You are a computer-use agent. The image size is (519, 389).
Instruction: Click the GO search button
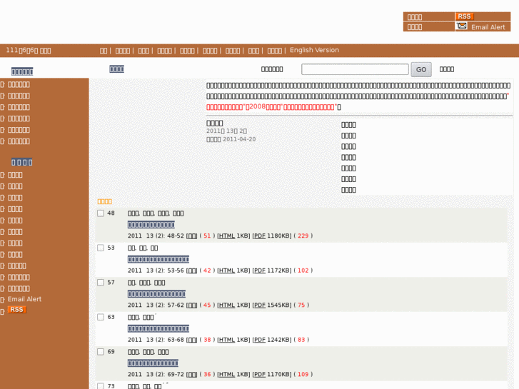[421, 69]
